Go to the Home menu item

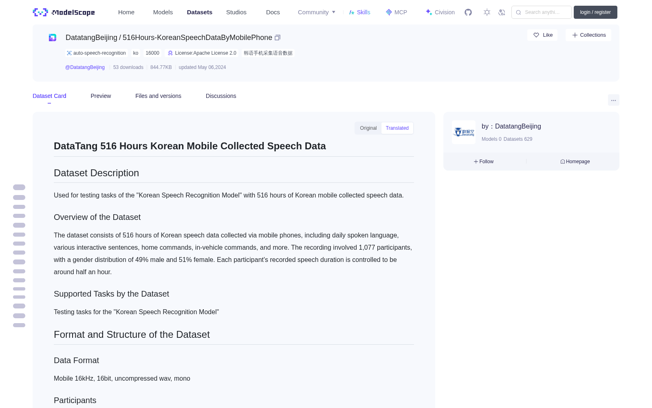pyautogui.click(x=126, y=12)
